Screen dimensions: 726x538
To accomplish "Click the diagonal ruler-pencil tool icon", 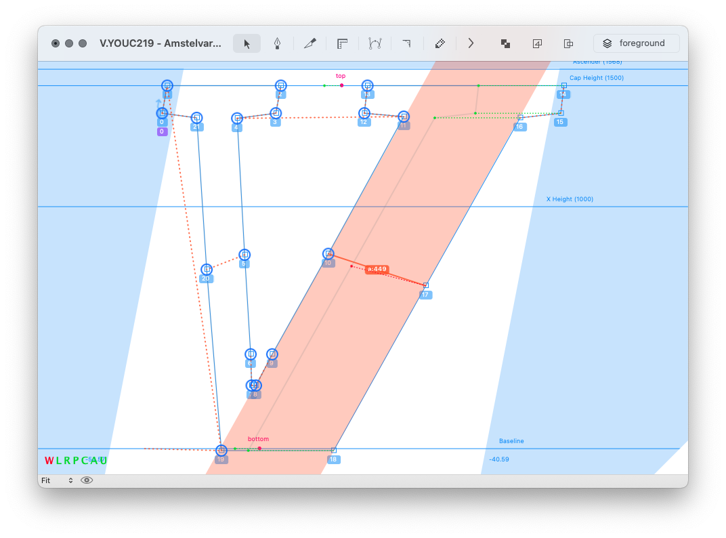I will point(440,43).
